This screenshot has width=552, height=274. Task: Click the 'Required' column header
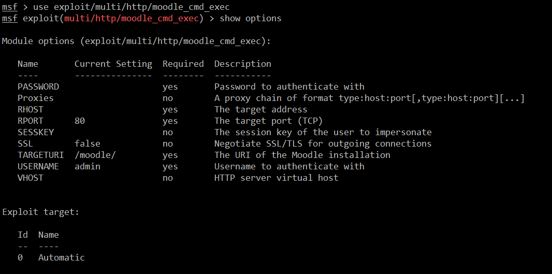pyautogui.click(x=183, y=64)
